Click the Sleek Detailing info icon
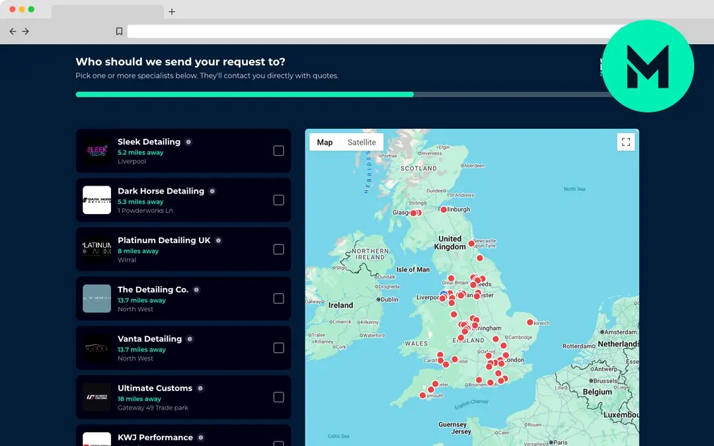Image resolution: width=714 pixels, height=446 pixels. pos(189,141)
